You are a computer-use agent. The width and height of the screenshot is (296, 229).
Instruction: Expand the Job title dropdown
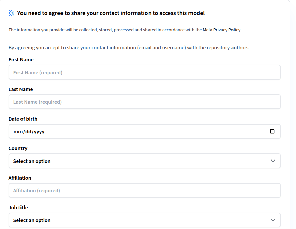[x=144, y=220]
